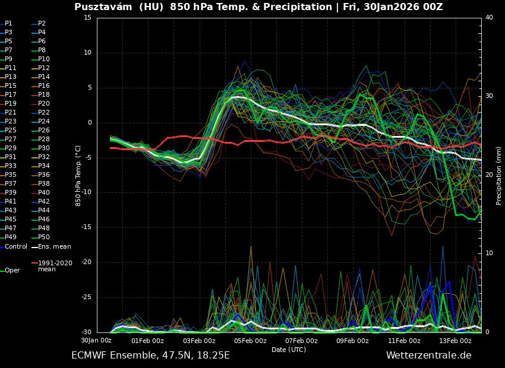Select the P50 legend label

point(44,237)
